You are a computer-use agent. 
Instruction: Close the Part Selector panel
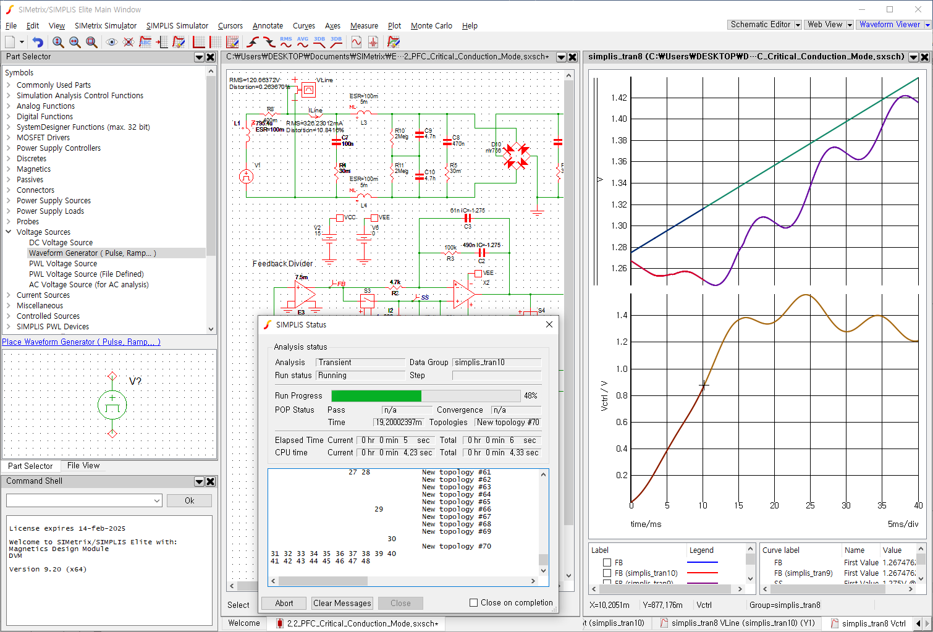coord(211,57)
